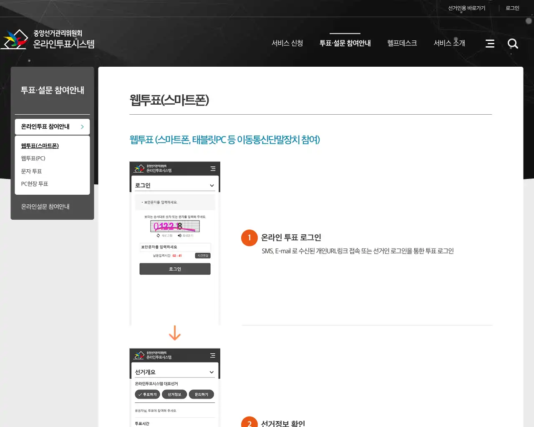The image size is (534, 427).
Task: Click the 시간연장 time extension button
Action: point(202,255)
